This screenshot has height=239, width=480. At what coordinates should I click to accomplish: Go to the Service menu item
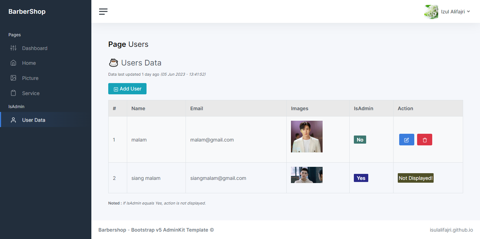[x=31, y=93]
